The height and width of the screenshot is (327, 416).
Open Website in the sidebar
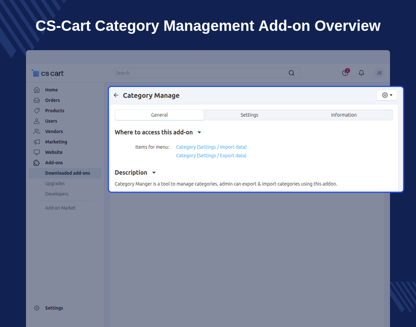53,152
